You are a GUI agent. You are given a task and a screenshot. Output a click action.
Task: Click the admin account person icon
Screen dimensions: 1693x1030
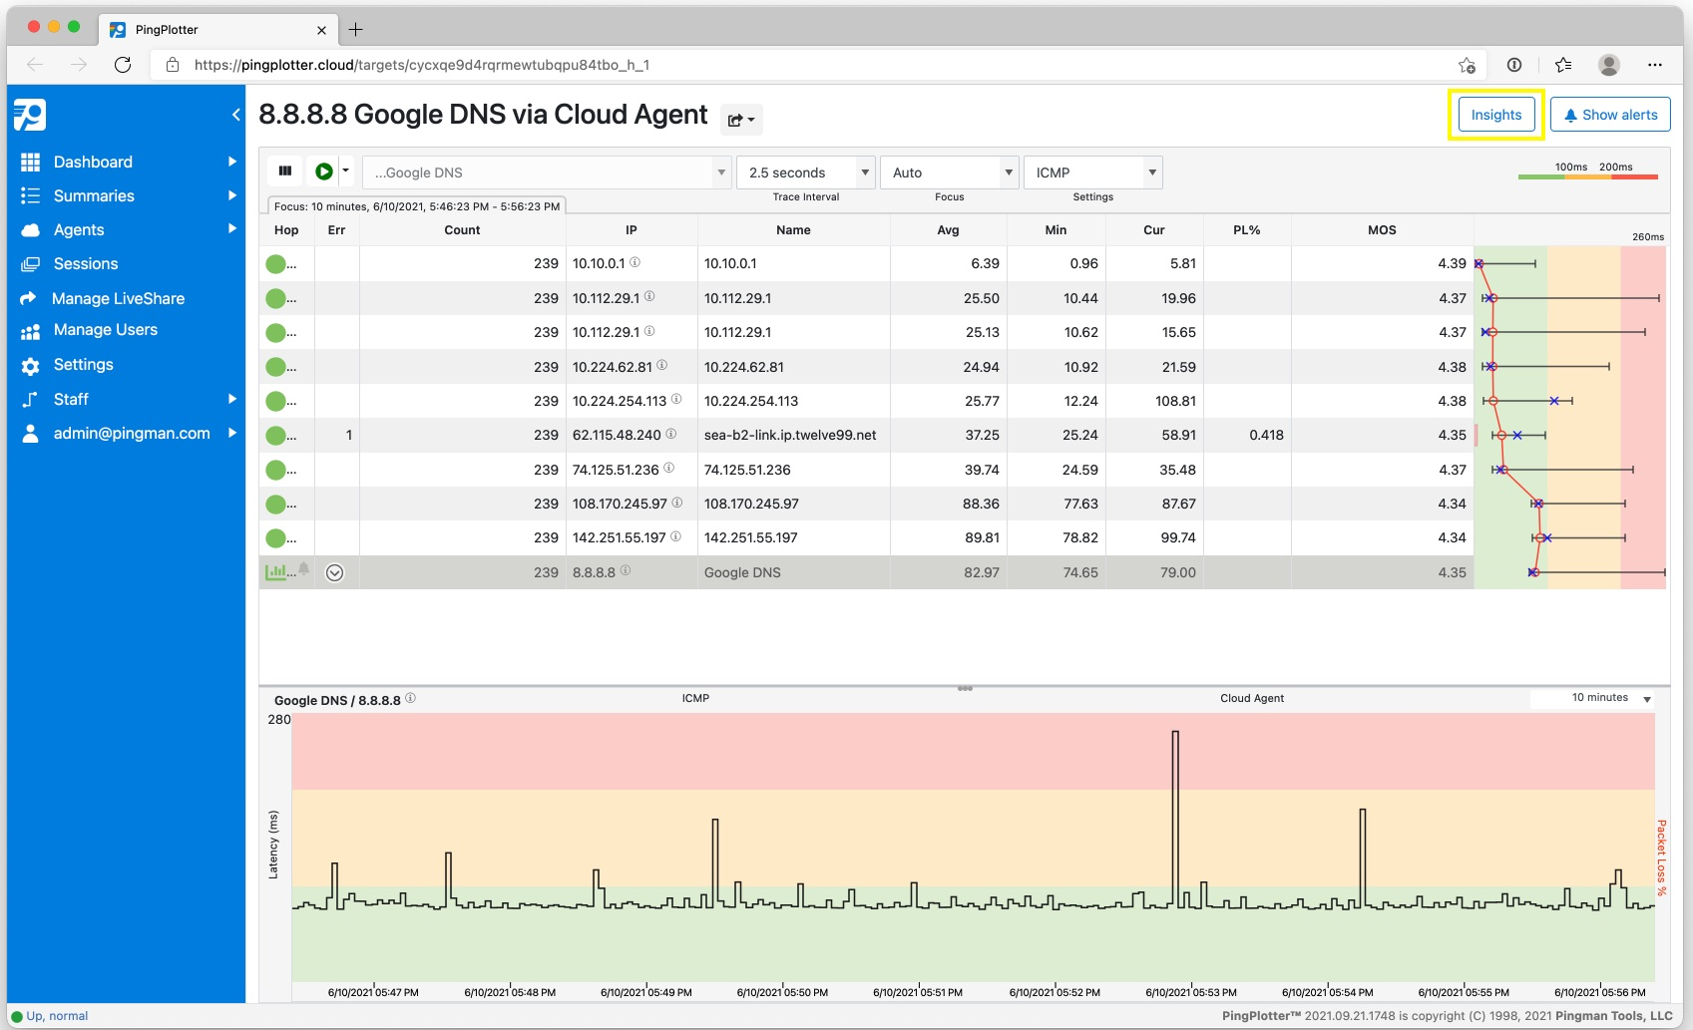tap(31, 434)
